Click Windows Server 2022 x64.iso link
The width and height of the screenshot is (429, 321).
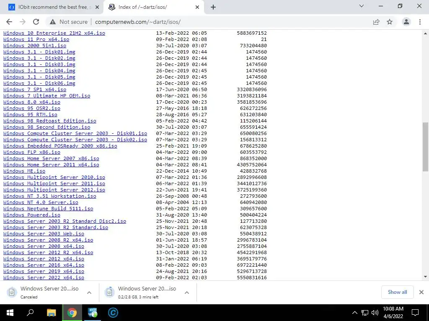44,278
